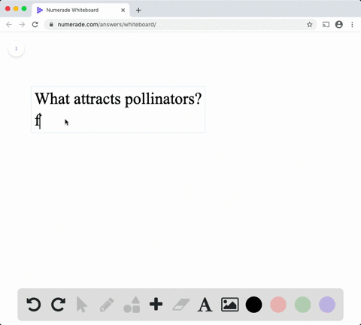Viewport: 361px width, 325px height.
Task: Go back in browser history
Action: coord(9,24)
